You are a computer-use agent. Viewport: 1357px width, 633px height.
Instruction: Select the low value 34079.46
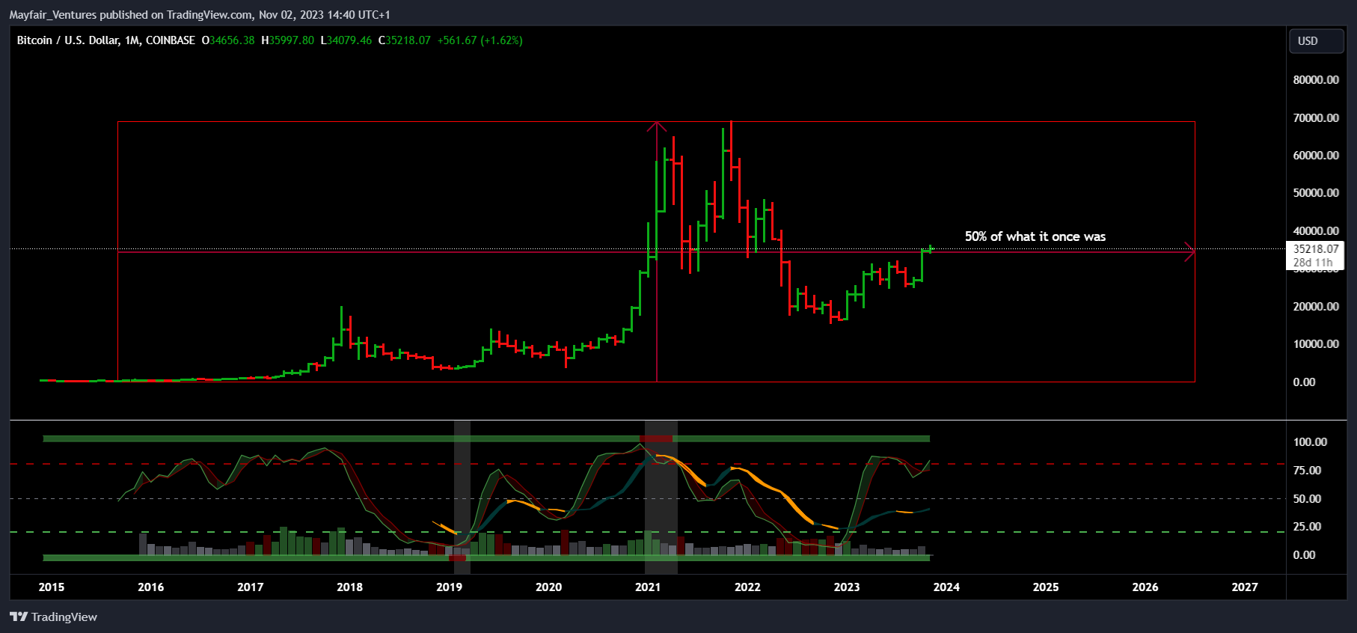pyautogui.click(x=349, y=40)
